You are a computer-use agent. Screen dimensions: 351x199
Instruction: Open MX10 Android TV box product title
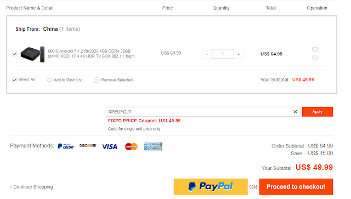click(91, 54)
